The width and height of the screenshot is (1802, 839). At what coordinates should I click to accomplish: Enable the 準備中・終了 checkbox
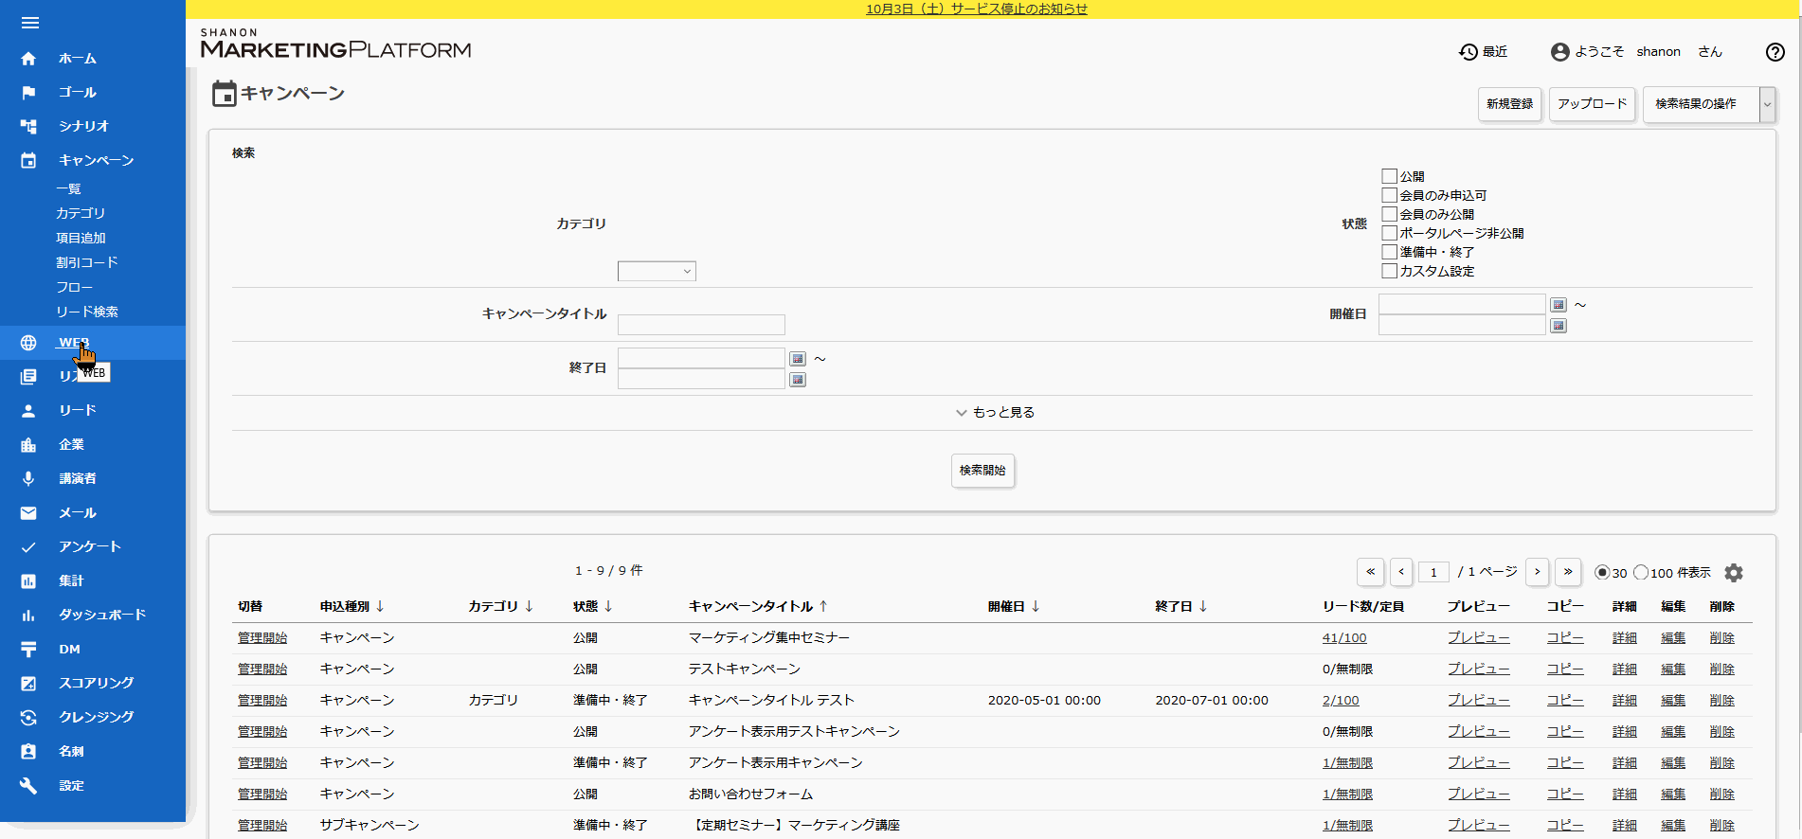[1389, 252]
